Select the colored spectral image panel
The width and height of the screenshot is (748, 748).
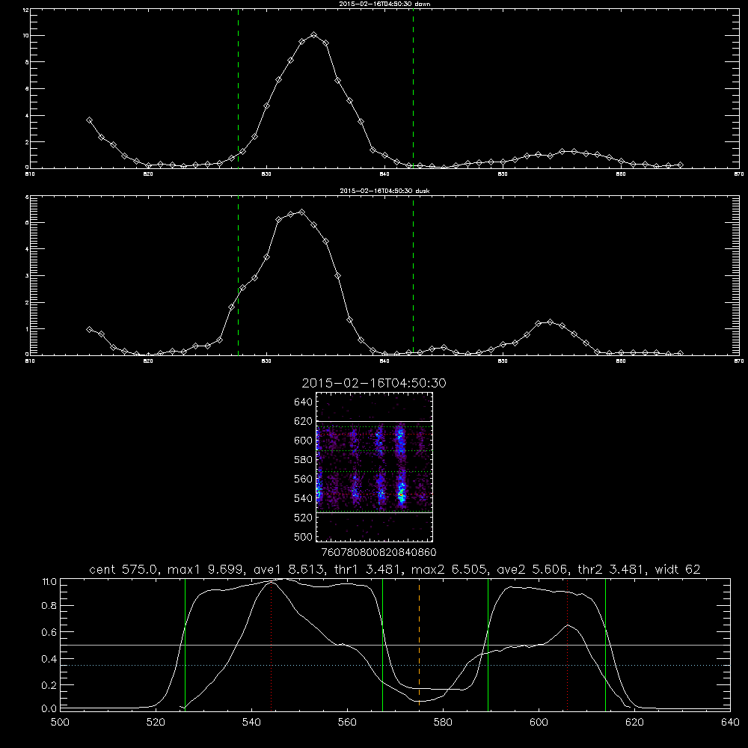(x=374, y=467)
